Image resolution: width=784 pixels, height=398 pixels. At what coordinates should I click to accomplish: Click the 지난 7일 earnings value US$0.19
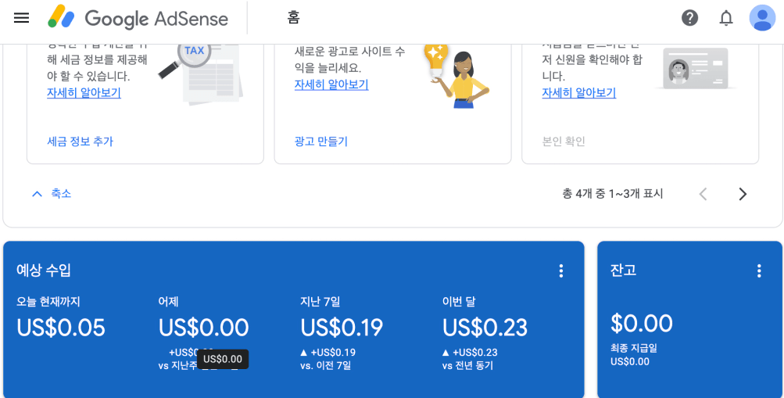pos(342,328)
